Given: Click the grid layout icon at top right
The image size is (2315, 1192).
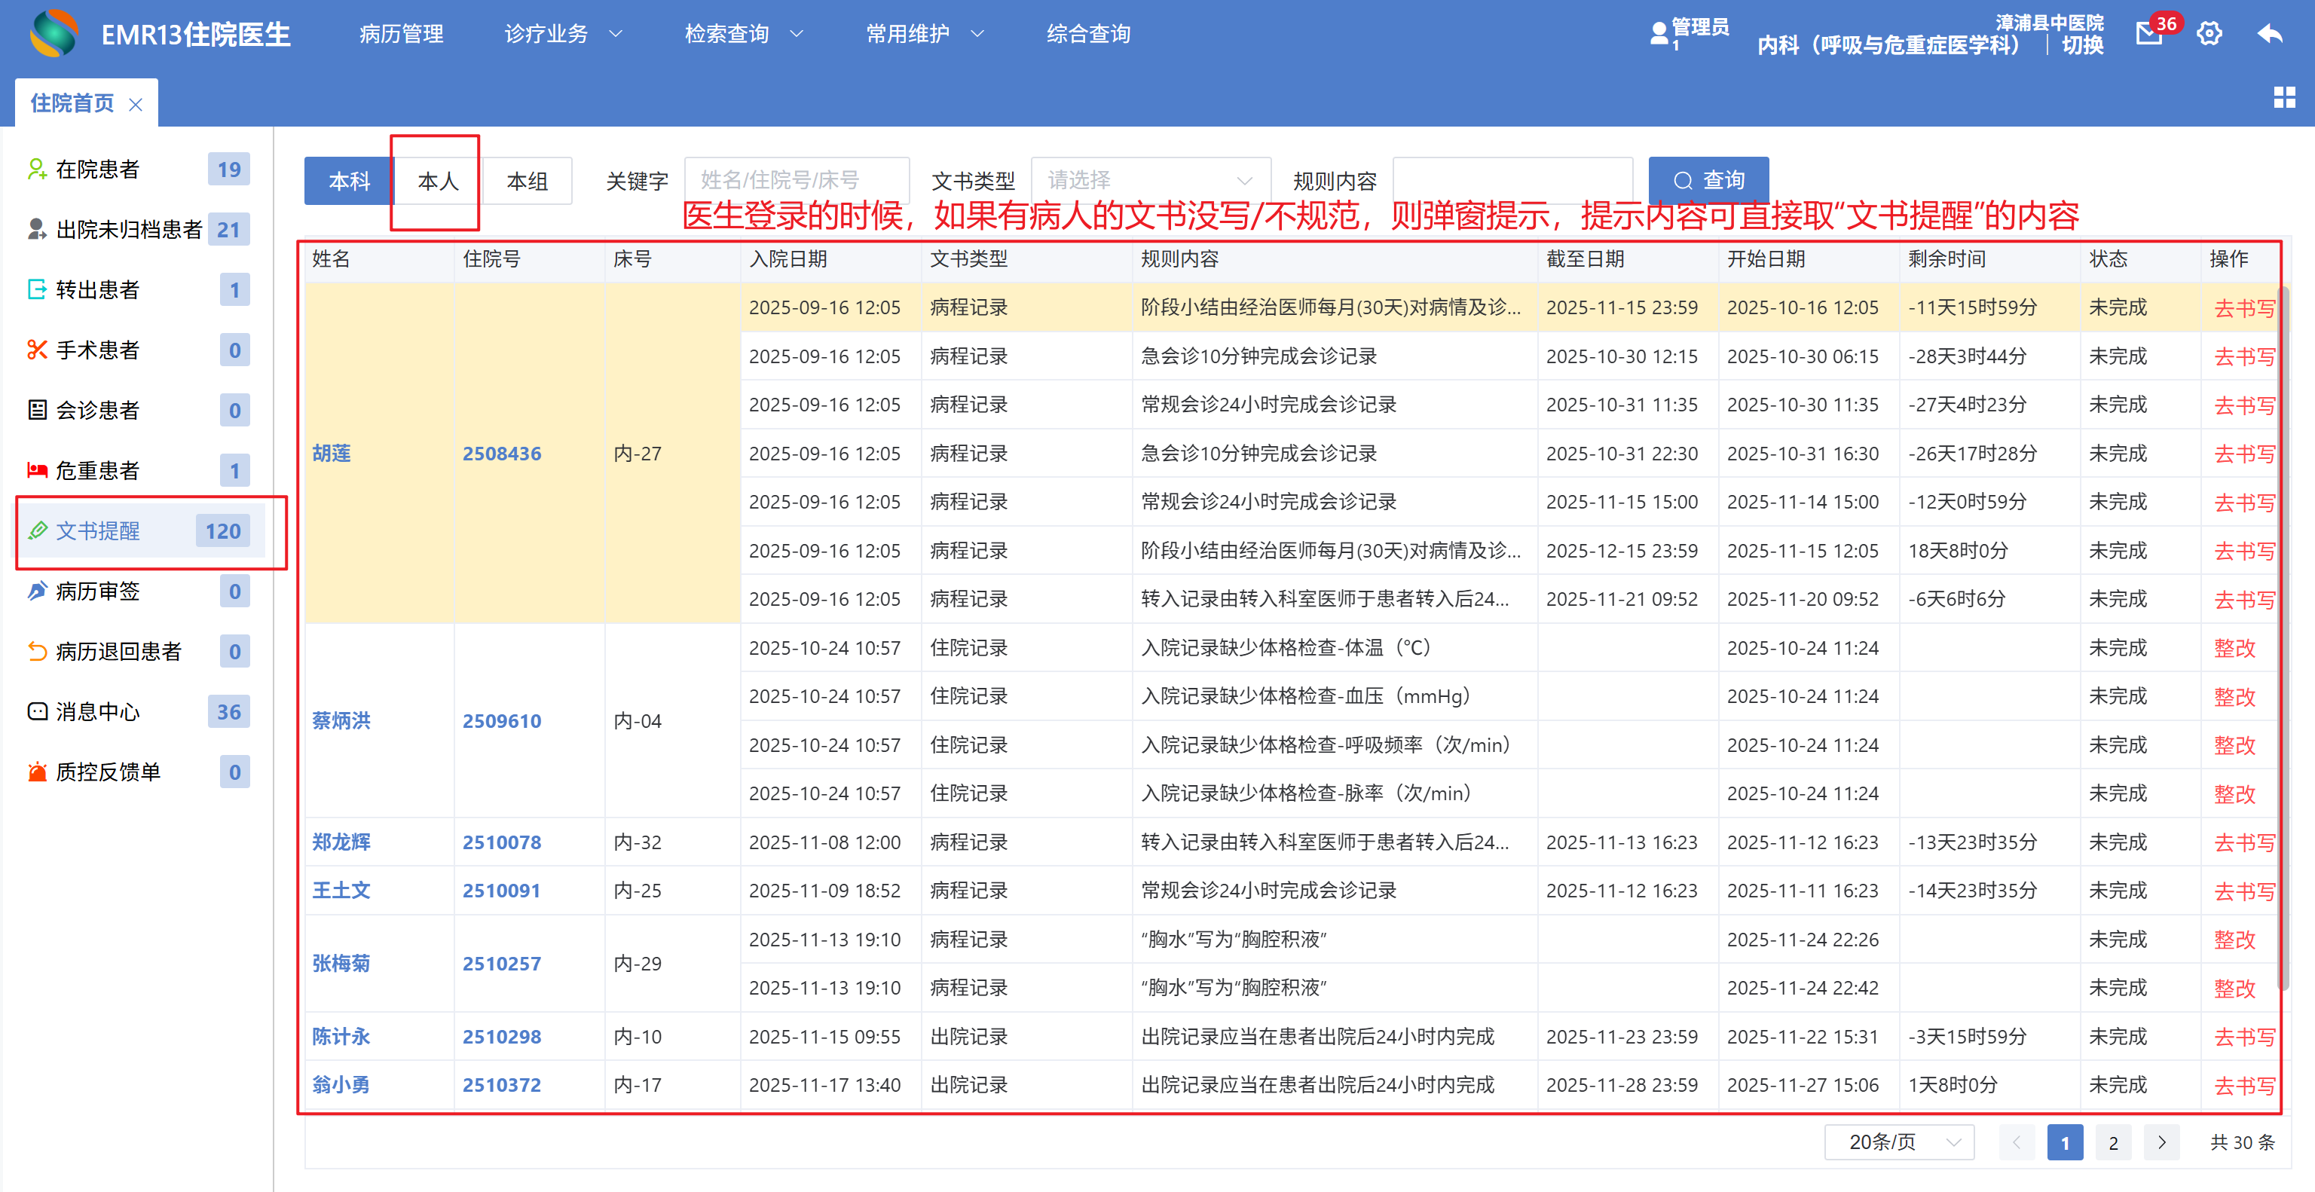Looking at the screenshot, I should pos(2283,98).
